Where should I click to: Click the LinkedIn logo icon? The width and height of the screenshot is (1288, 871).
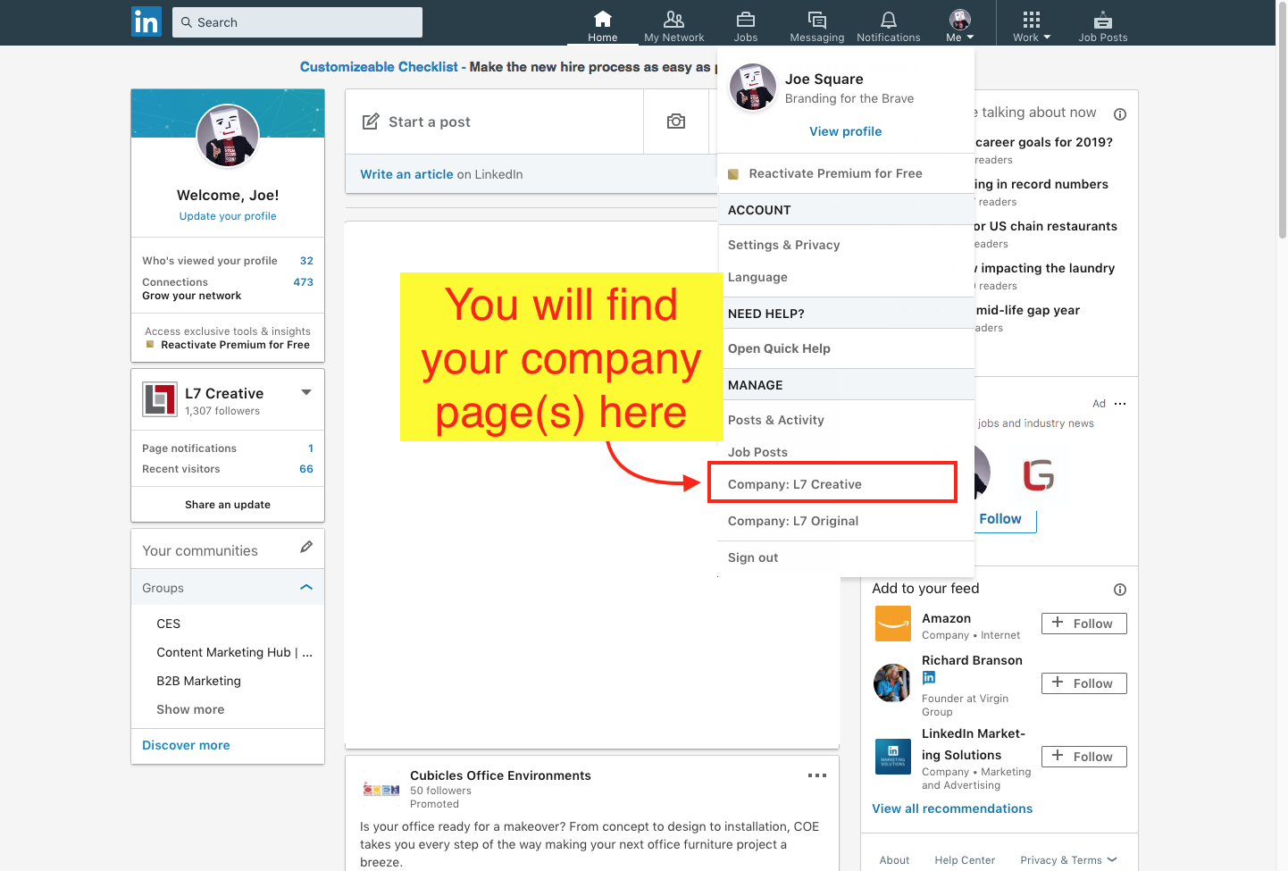(146, 21)
